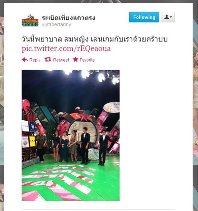The height and width of the screenshot is (211, 198).
Task: Open the pic.twitter.com/rEQeaoua link
Action: point(66,49)
